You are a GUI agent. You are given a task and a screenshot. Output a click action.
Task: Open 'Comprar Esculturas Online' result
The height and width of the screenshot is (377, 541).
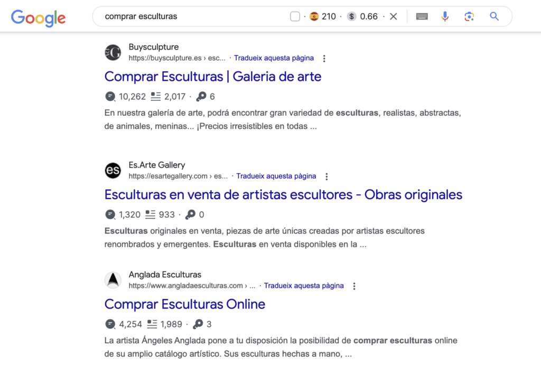(x=185, y=304)
